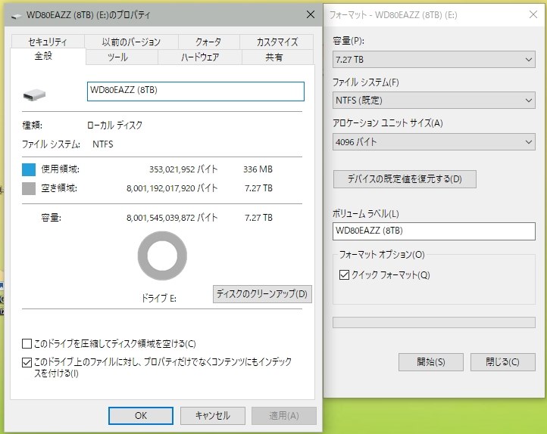Screen dimensions: 547x434
Task: Open the セキュリティ tab
Action: (x=48, y=42)
